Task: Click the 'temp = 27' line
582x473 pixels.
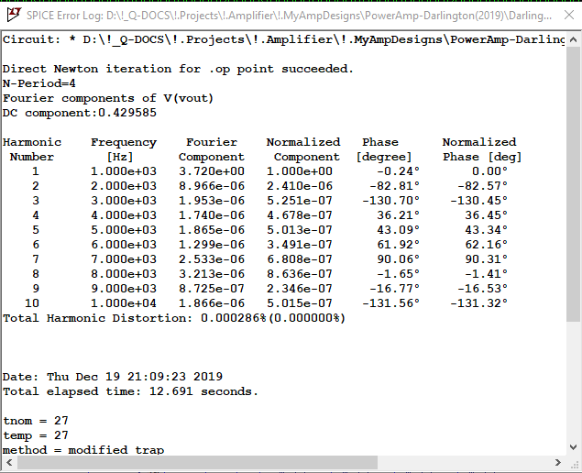Action: pos(36,435)
